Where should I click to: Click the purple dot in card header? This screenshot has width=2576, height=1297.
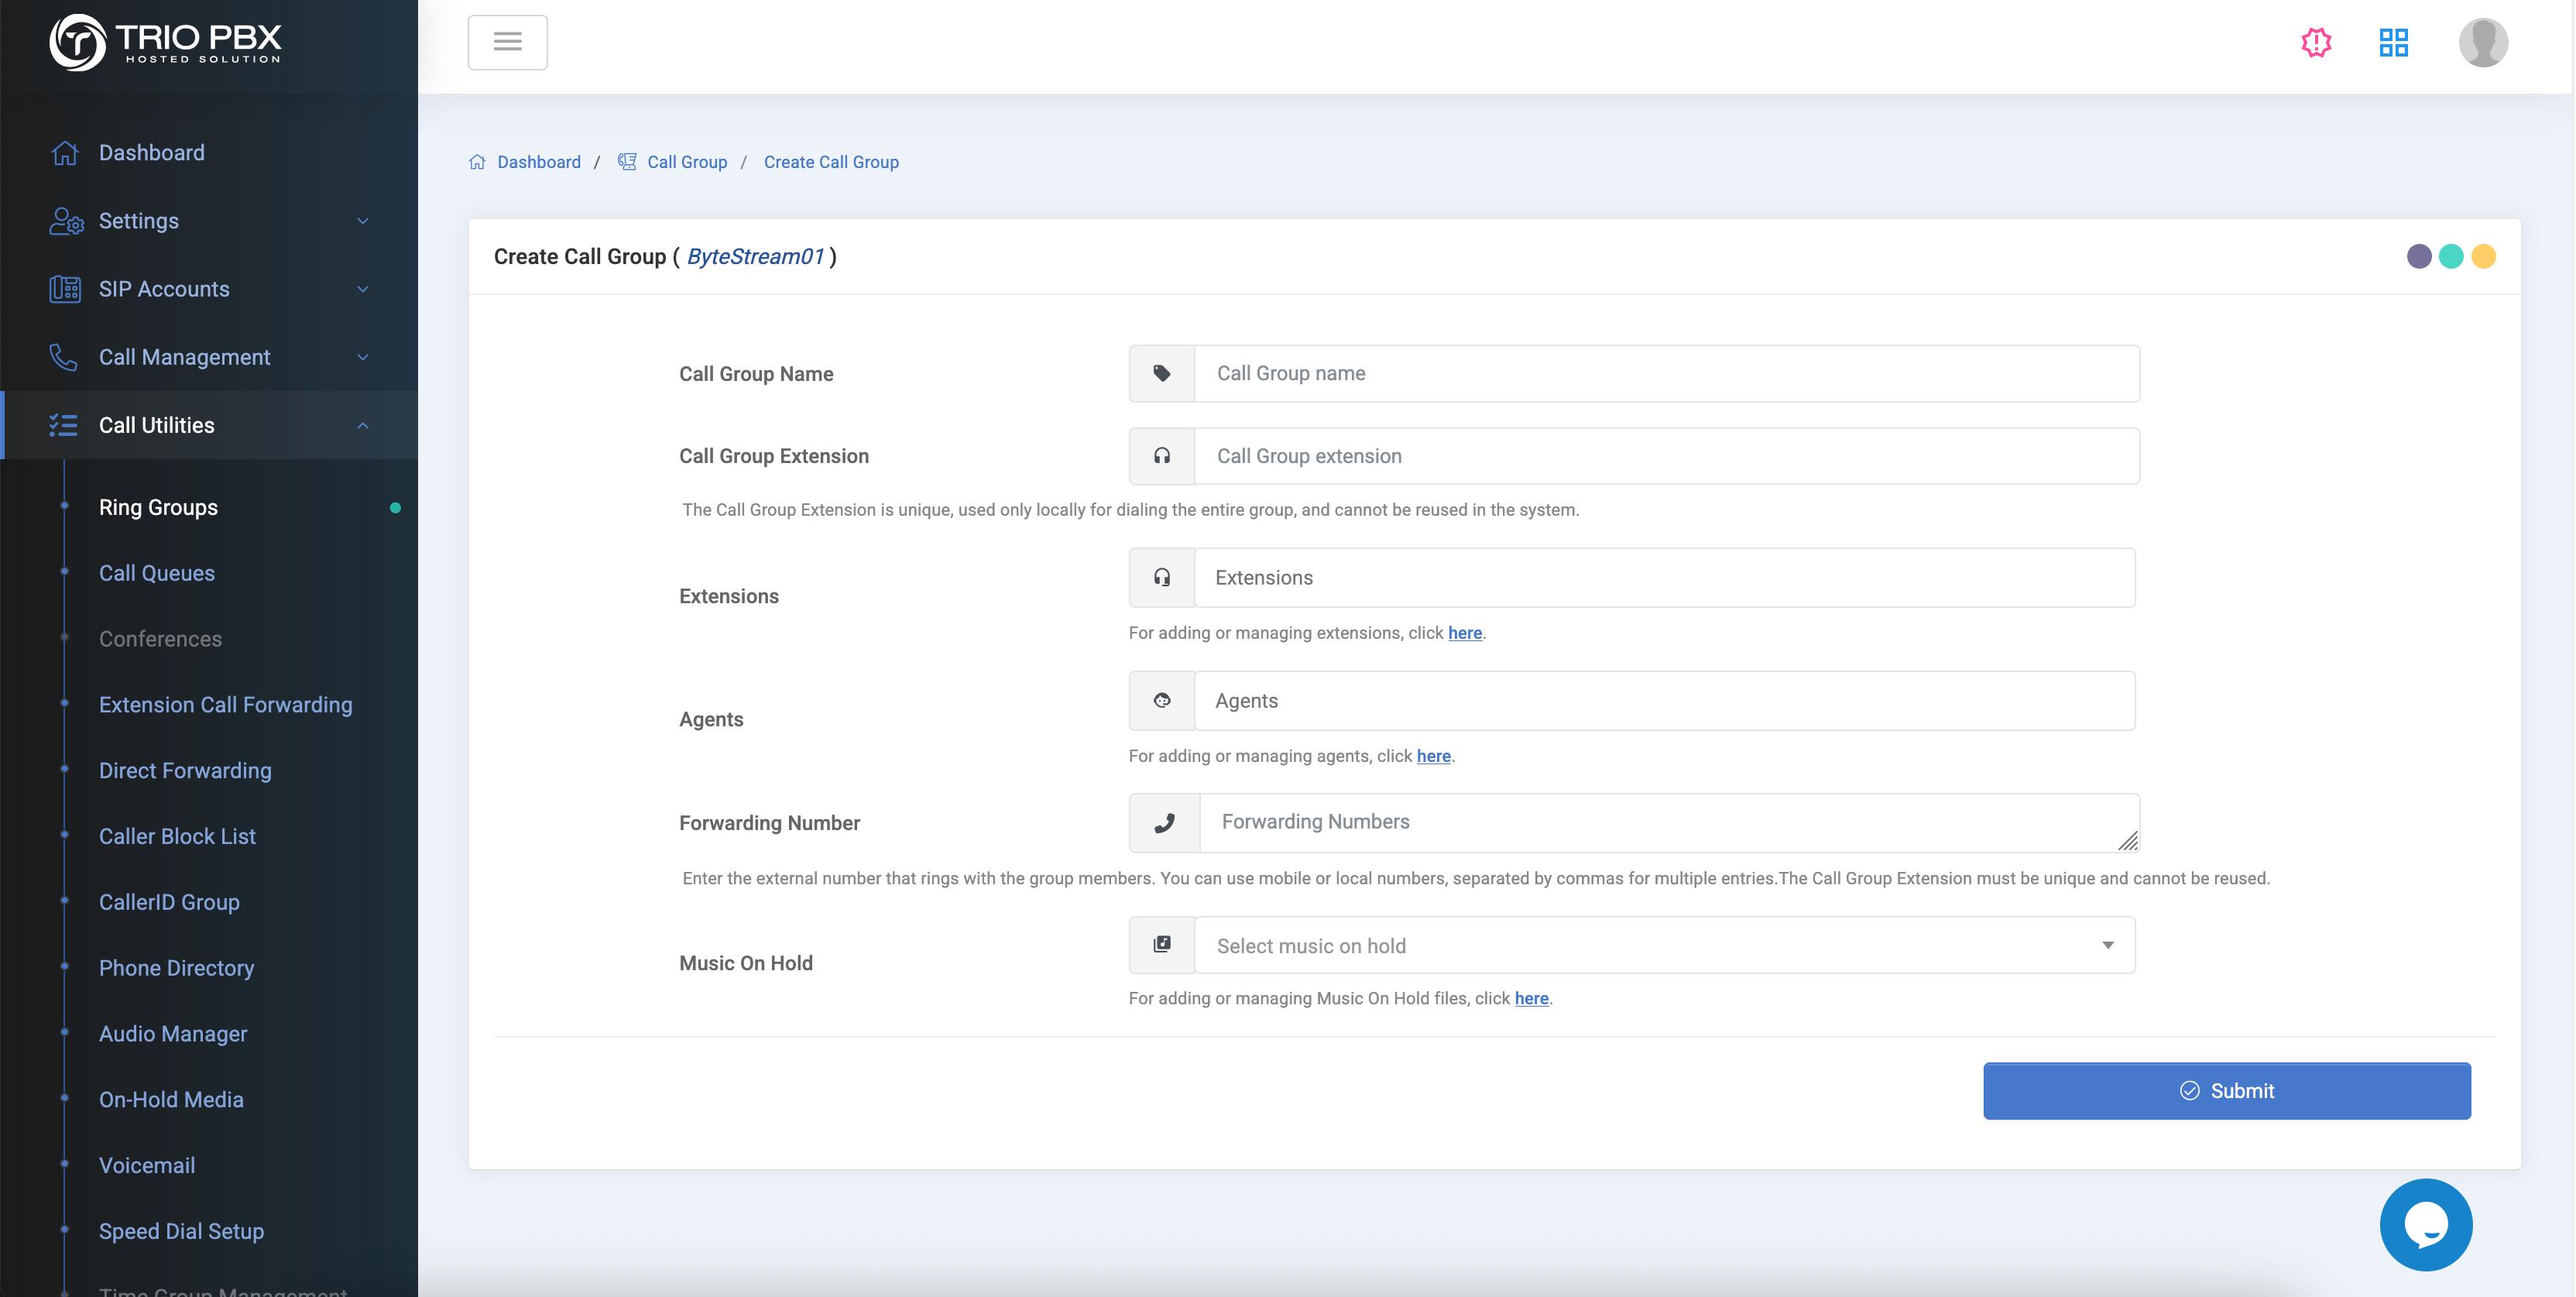pyautogui.click(x=2418, y=257)
